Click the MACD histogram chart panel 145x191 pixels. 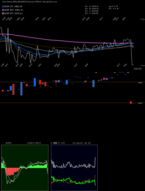(x=25, y=168)
